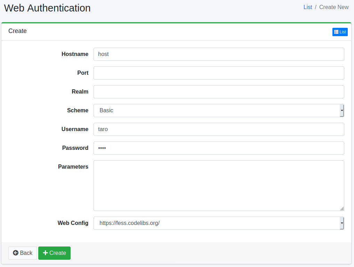Click the List breadcrumb link
The width and height of the screenshot is (354, 267).
tap(308, 7)
